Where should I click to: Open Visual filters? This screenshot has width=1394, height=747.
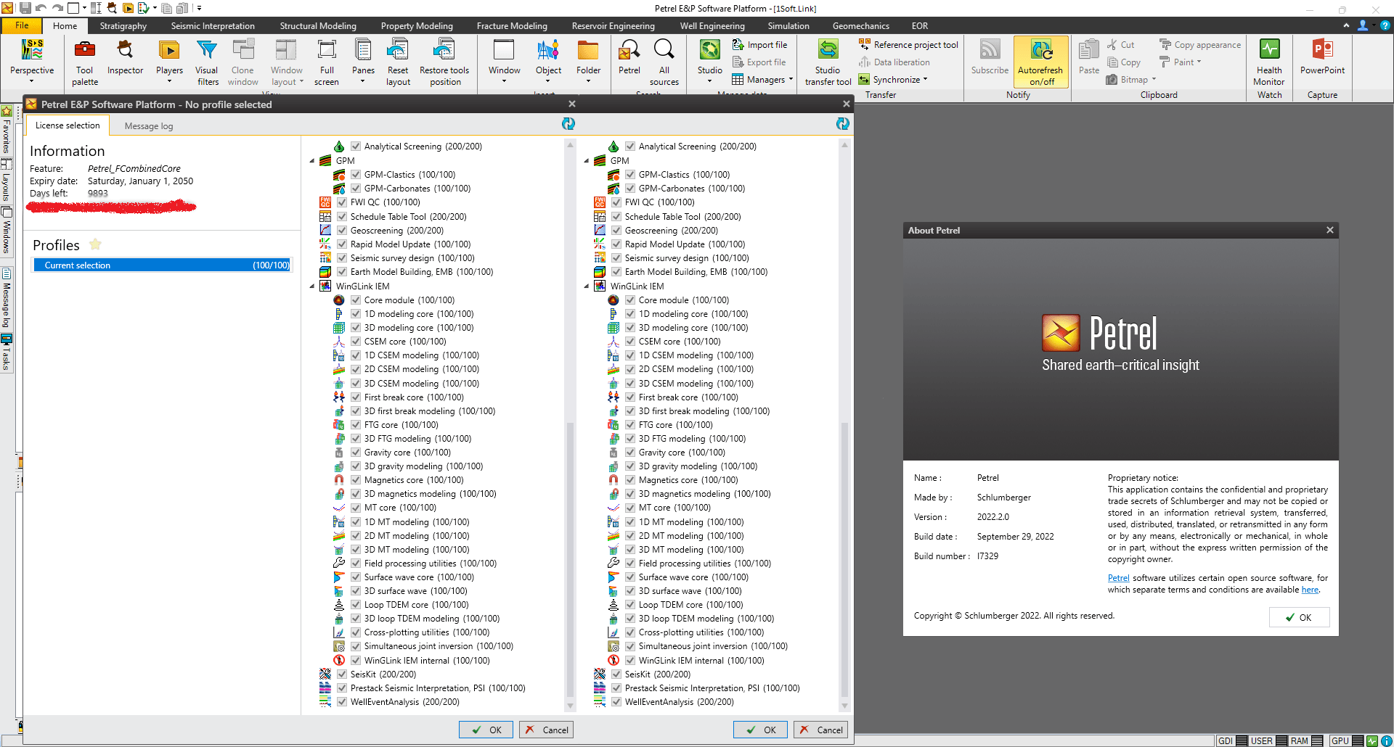(x=207, y=62)
